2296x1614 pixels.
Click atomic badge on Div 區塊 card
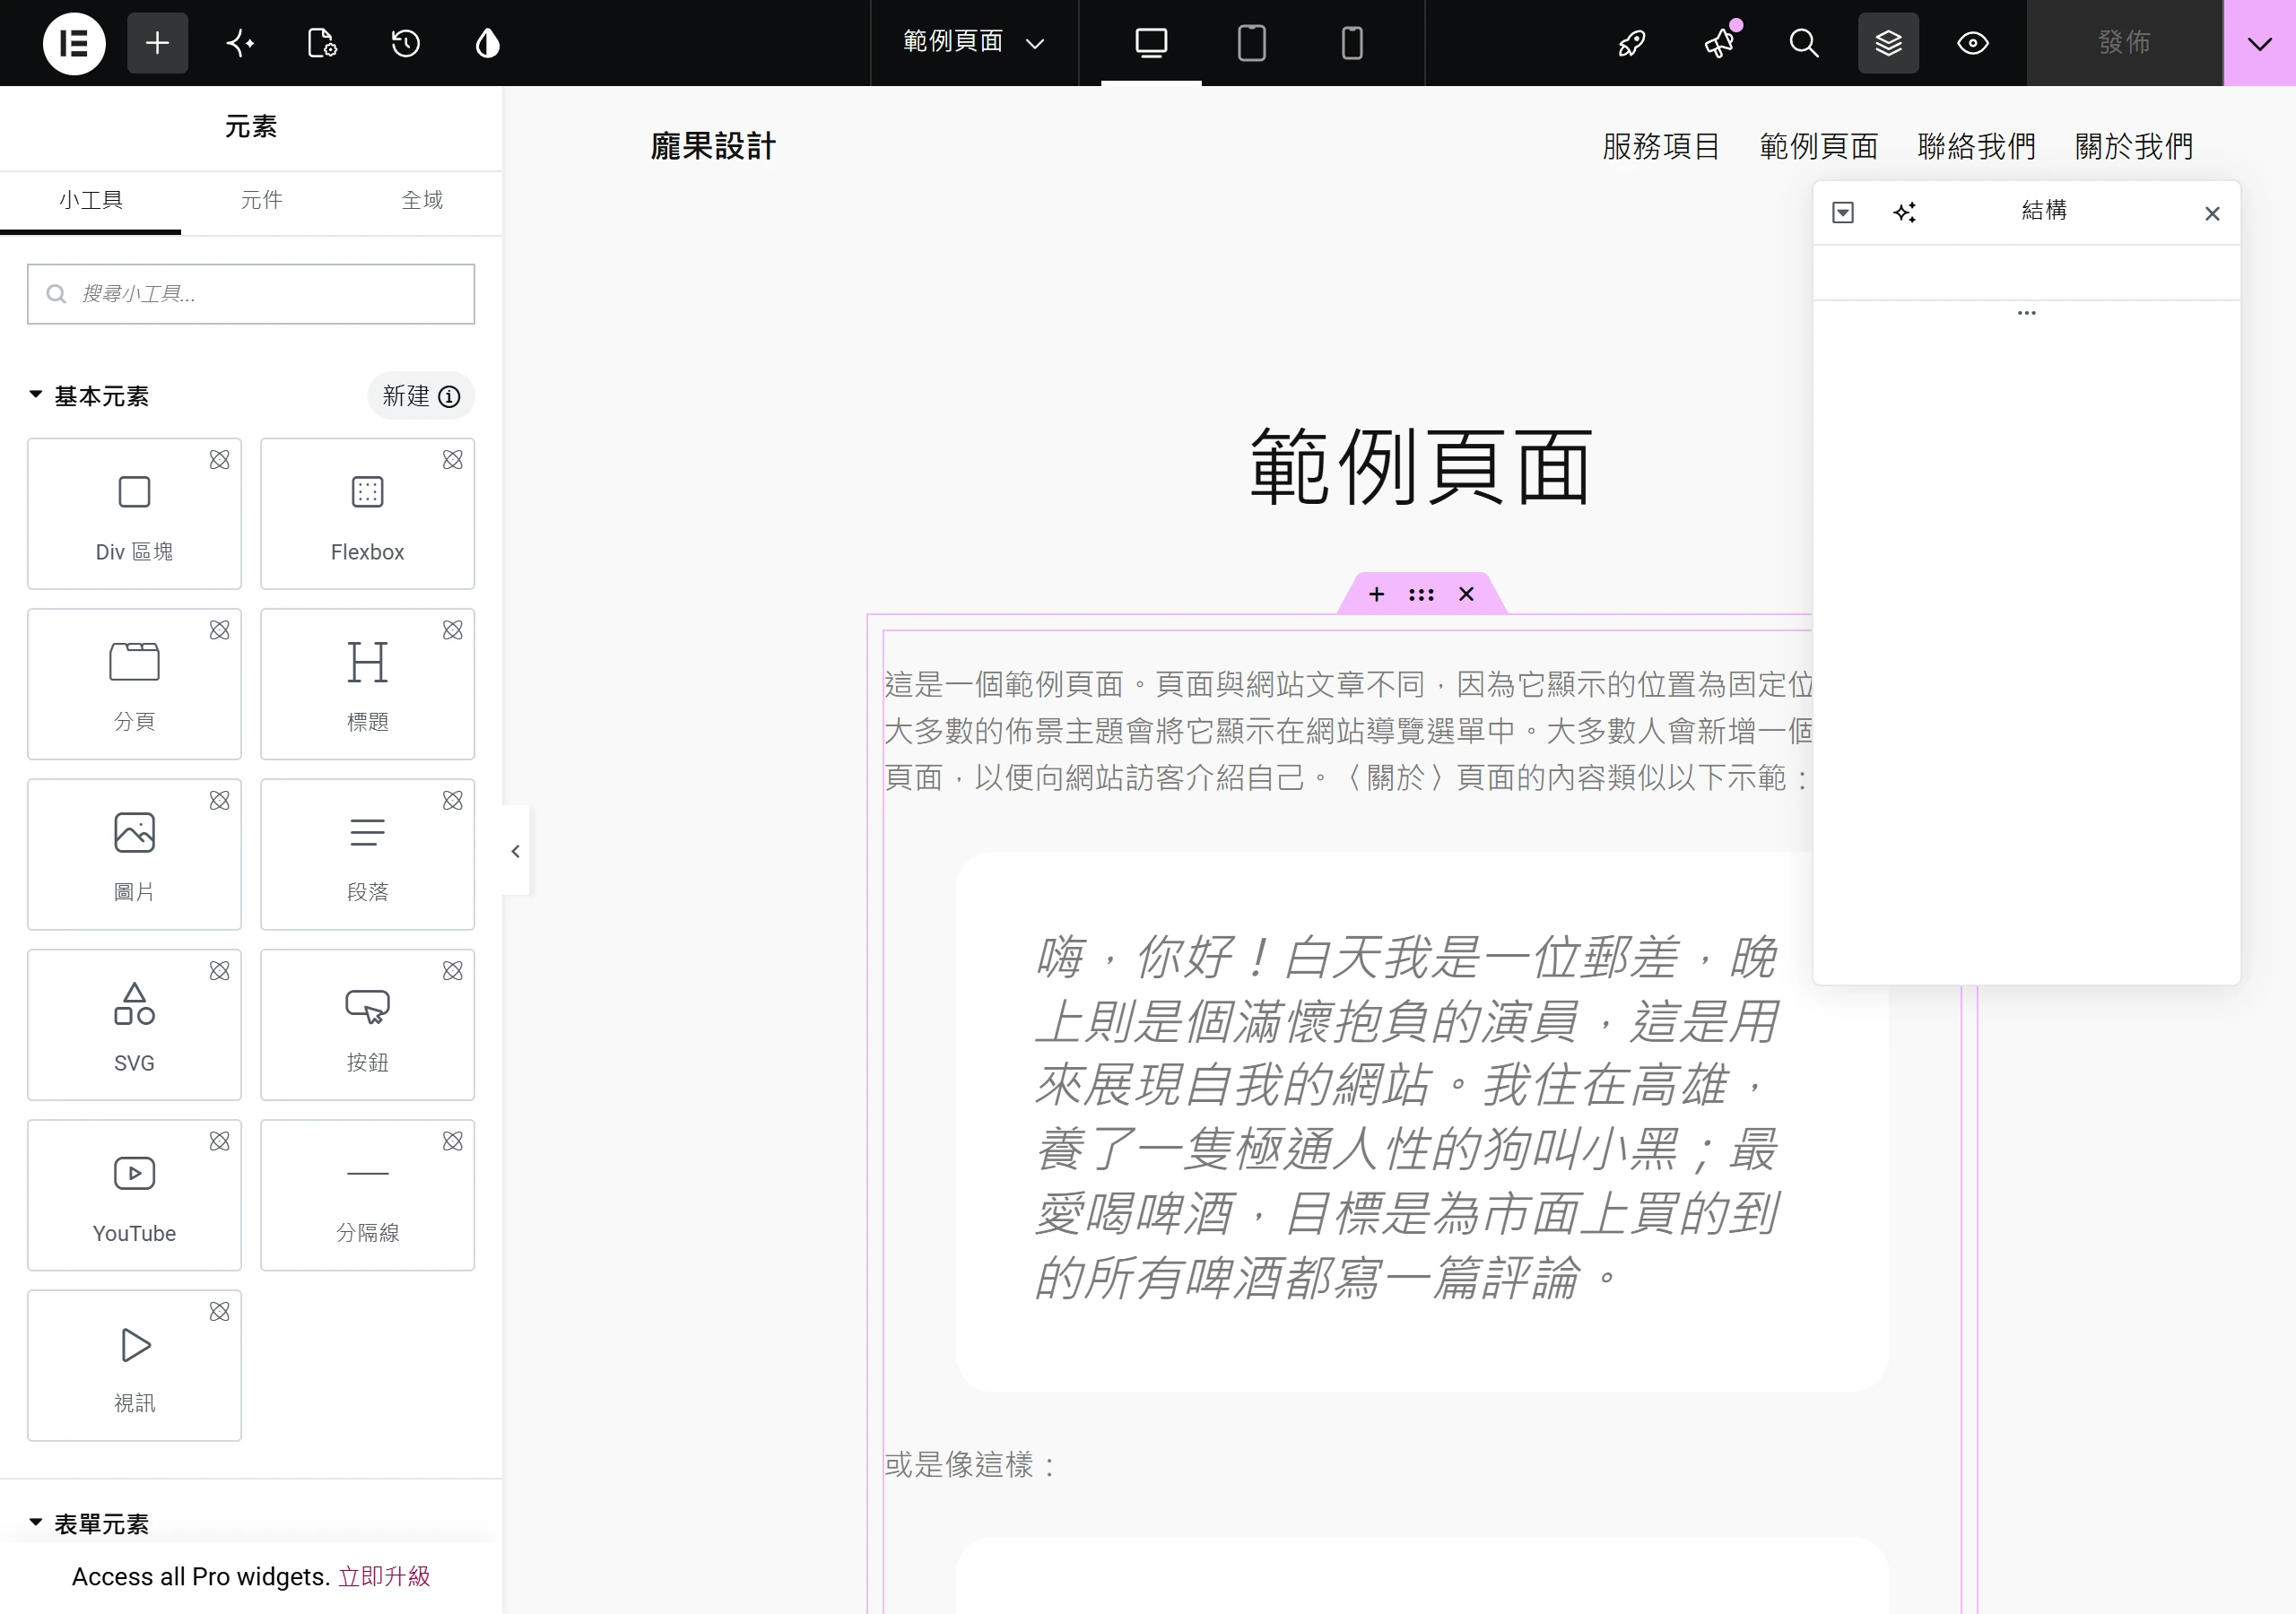pos(220,460)
